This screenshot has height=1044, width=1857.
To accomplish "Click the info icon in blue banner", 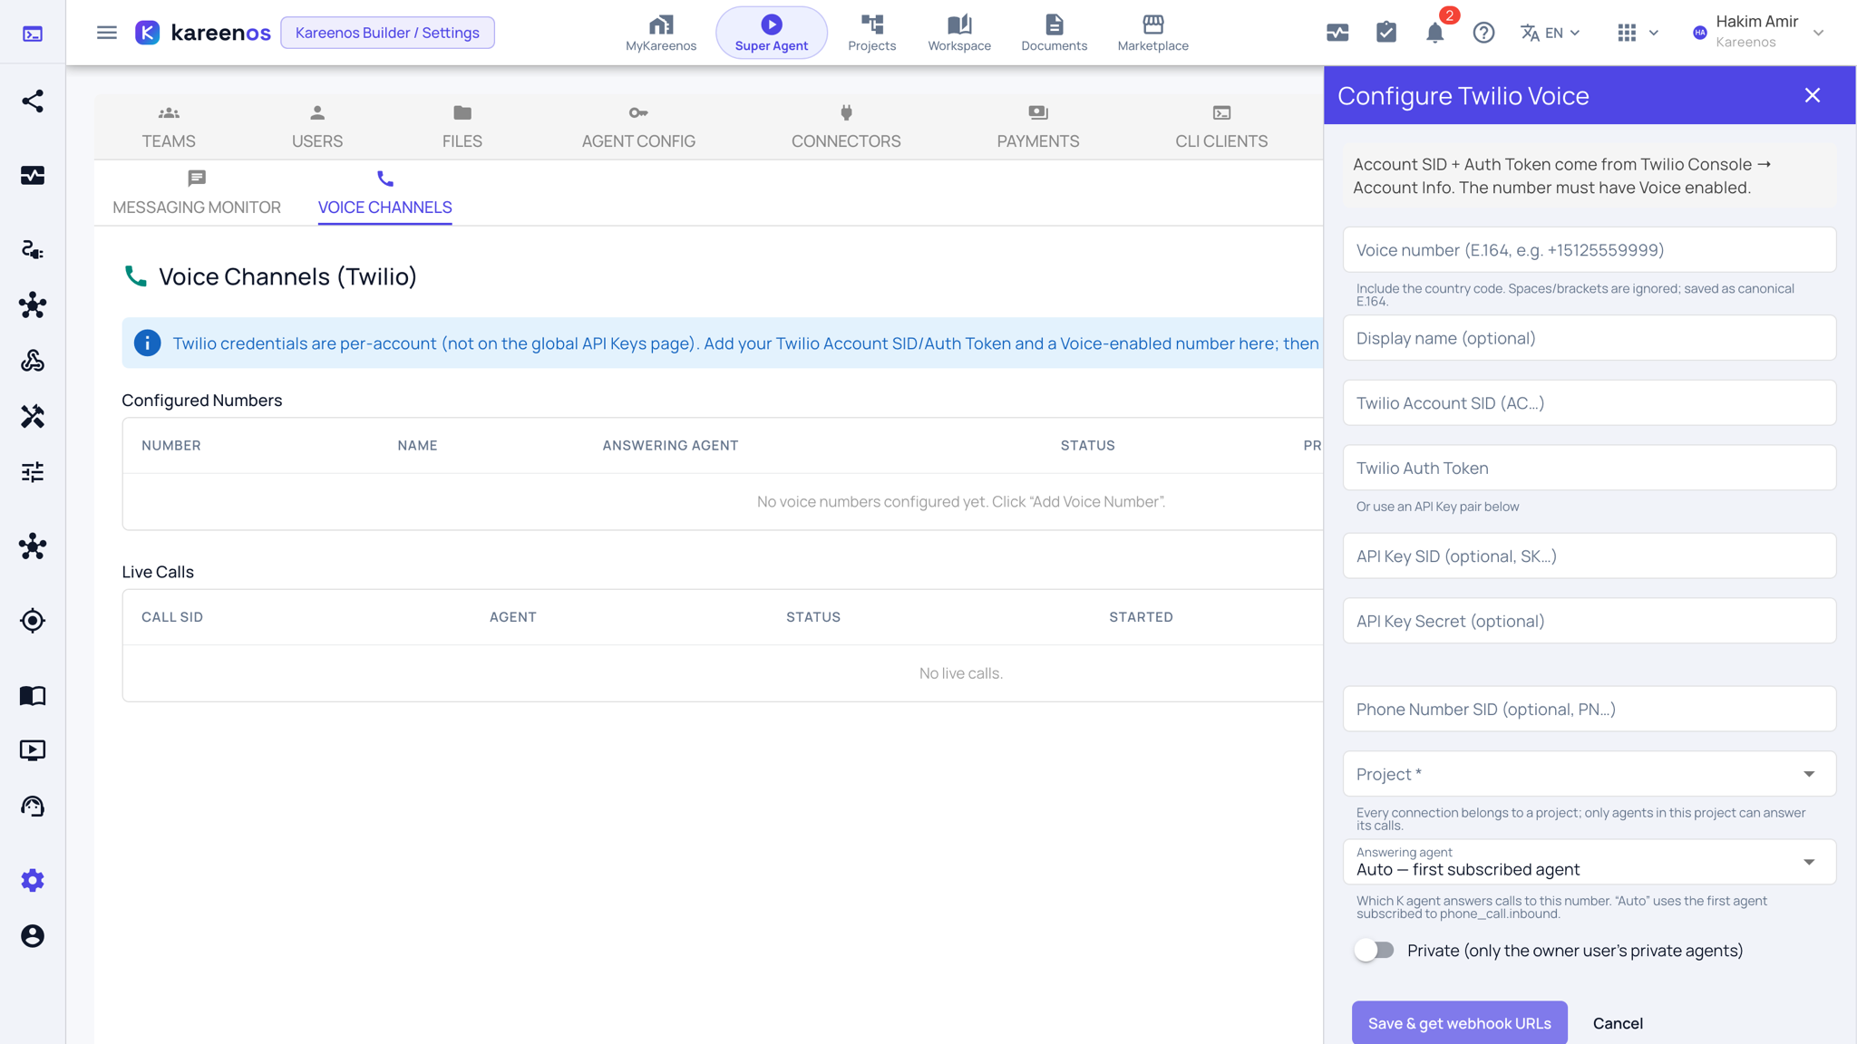I will coord(147,343).
